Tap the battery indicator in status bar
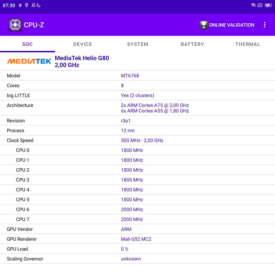The image size is (275, 274). 268,5
